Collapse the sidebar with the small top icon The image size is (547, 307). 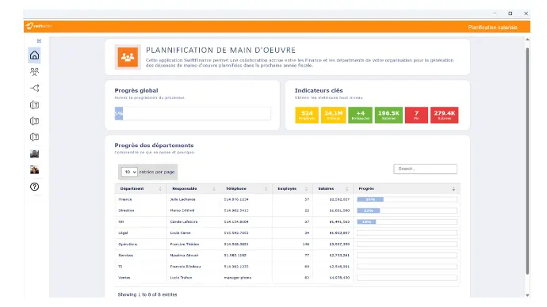click(39, 40)
